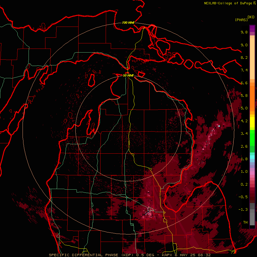
Task: Click the 9.0 legend value
Action: 244,45
